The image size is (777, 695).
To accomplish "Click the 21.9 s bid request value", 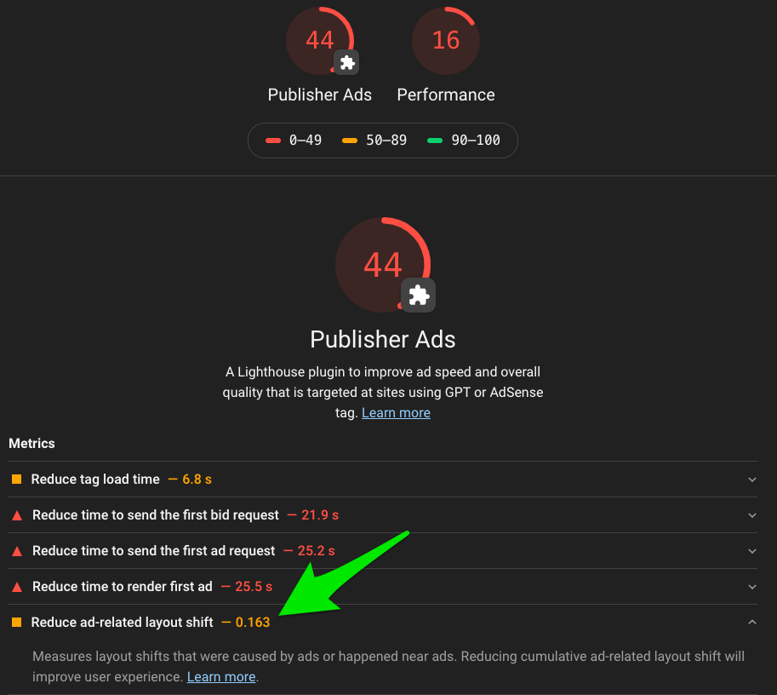I will pos(320,515).
